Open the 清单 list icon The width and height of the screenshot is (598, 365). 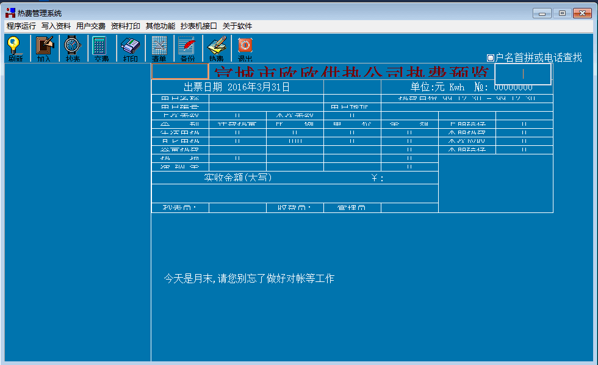coord(159,48)
